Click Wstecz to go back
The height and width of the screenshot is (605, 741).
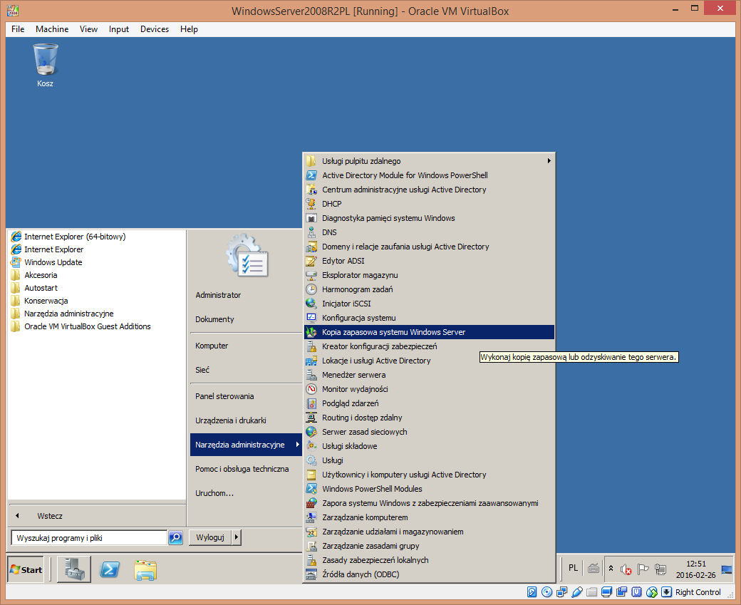click(50, 516)
